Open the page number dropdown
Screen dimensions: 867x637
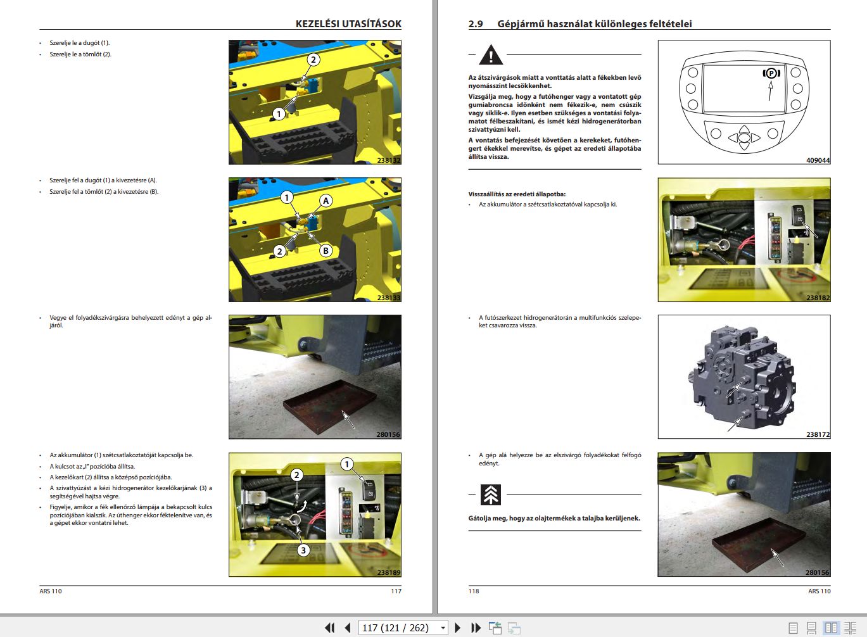pyautogui.click(x=443, y=628)
